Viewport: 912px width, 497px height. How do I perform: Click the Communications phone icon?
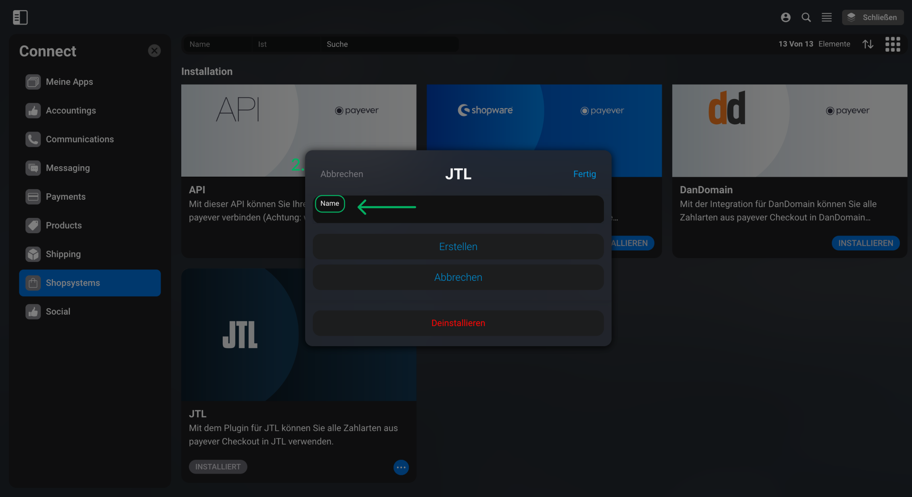(x=33, y=139)
